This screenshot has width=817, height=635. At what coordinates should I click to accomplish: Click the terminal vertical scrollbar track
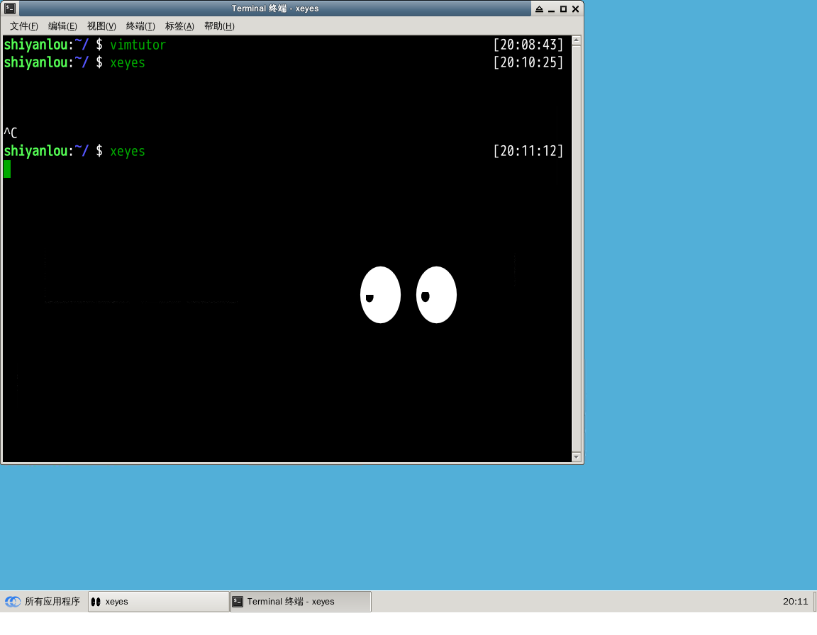[576, 248]
